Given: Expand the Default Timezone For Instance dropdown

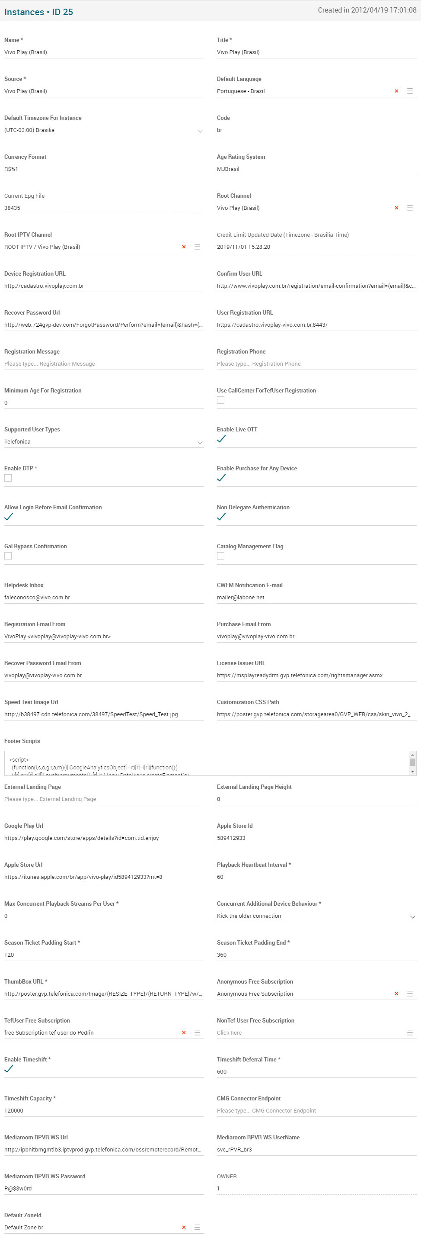Looking at the screenshot, I should (x=200, y=131).
